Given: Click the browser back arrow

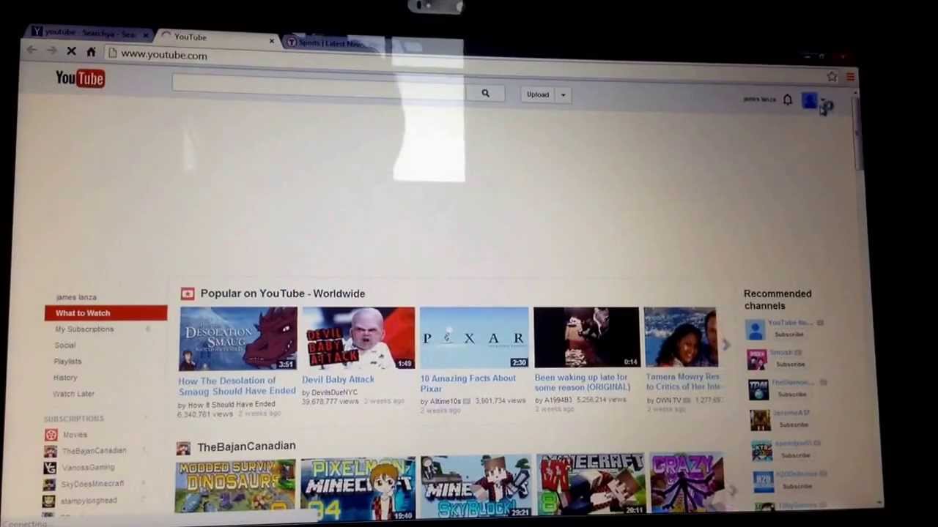Looking at the screenshot, I should click(x=31, y=50).
